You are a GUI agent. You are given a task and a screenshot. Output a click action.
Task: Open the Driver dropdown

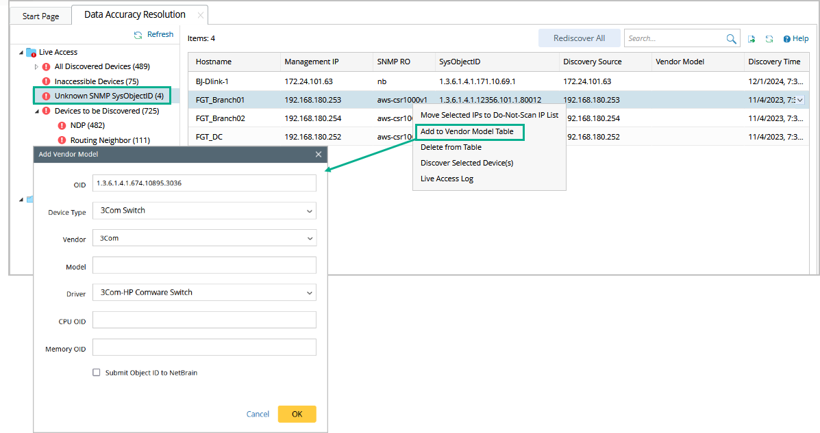pyautogui.click(x=310, y=293)
